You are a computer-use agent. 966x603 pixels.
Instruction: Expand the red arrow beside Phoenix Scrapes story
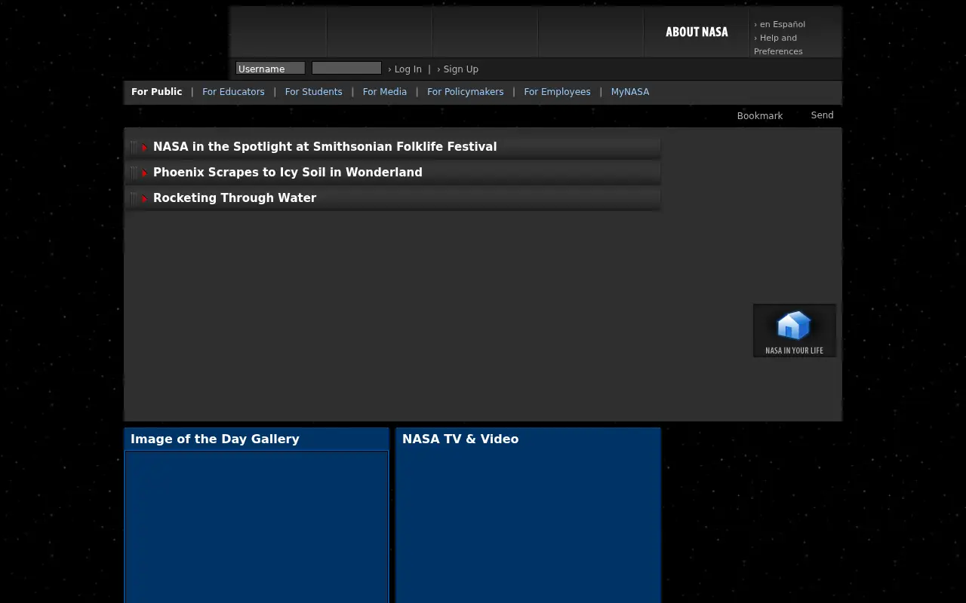tap(144, 173)
